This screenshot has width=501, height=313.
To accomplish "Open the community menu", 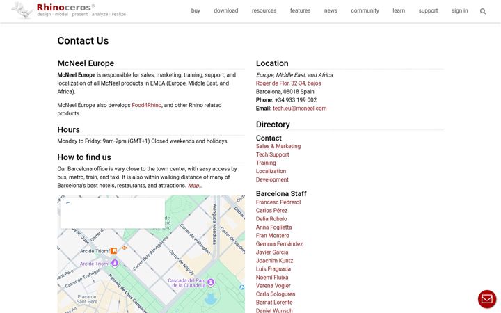I will 365,10.
